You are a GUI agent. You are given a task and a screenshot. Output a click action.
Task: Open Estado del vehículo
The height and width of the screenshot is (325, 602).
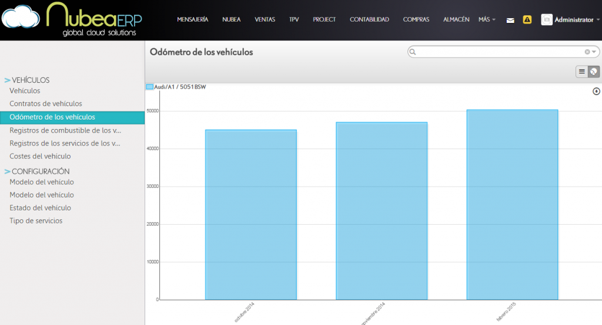41,208
